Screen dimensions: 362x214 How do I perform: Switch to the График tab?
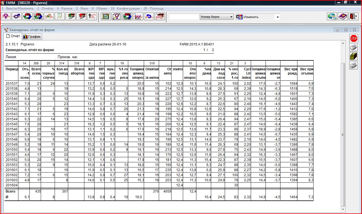point(32,36)
